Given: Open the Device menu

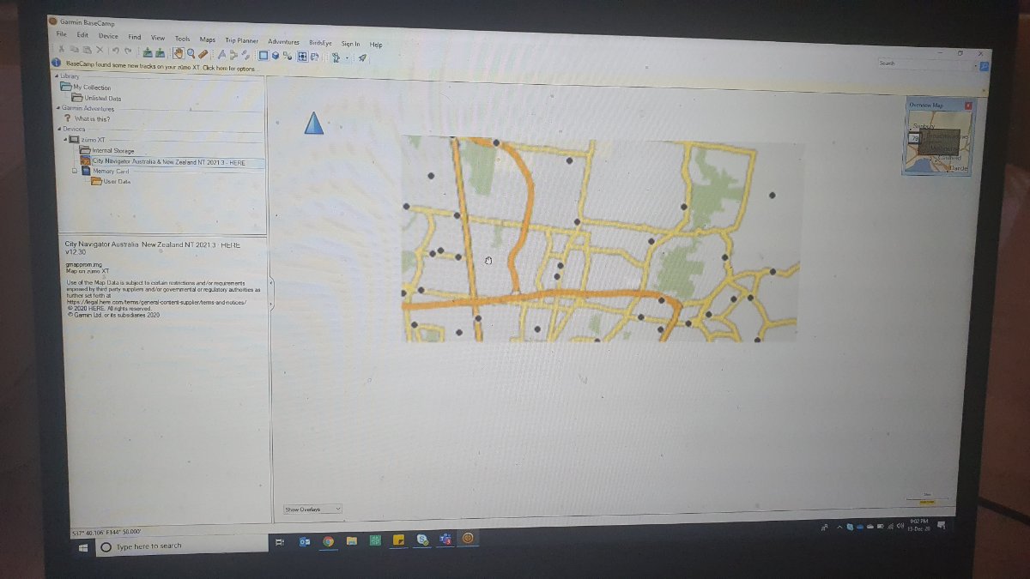Looking at the screenshot, I should pyautogui.click(x=108, y=36).
